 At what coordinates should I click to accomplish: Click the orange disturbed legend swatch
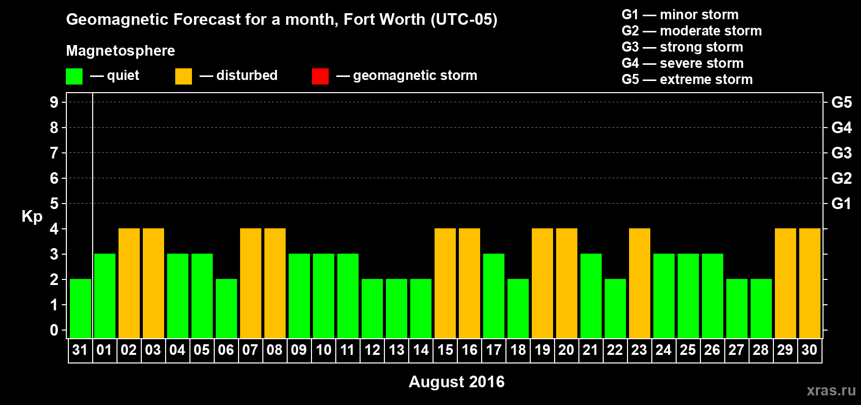[x=183, y=76]
